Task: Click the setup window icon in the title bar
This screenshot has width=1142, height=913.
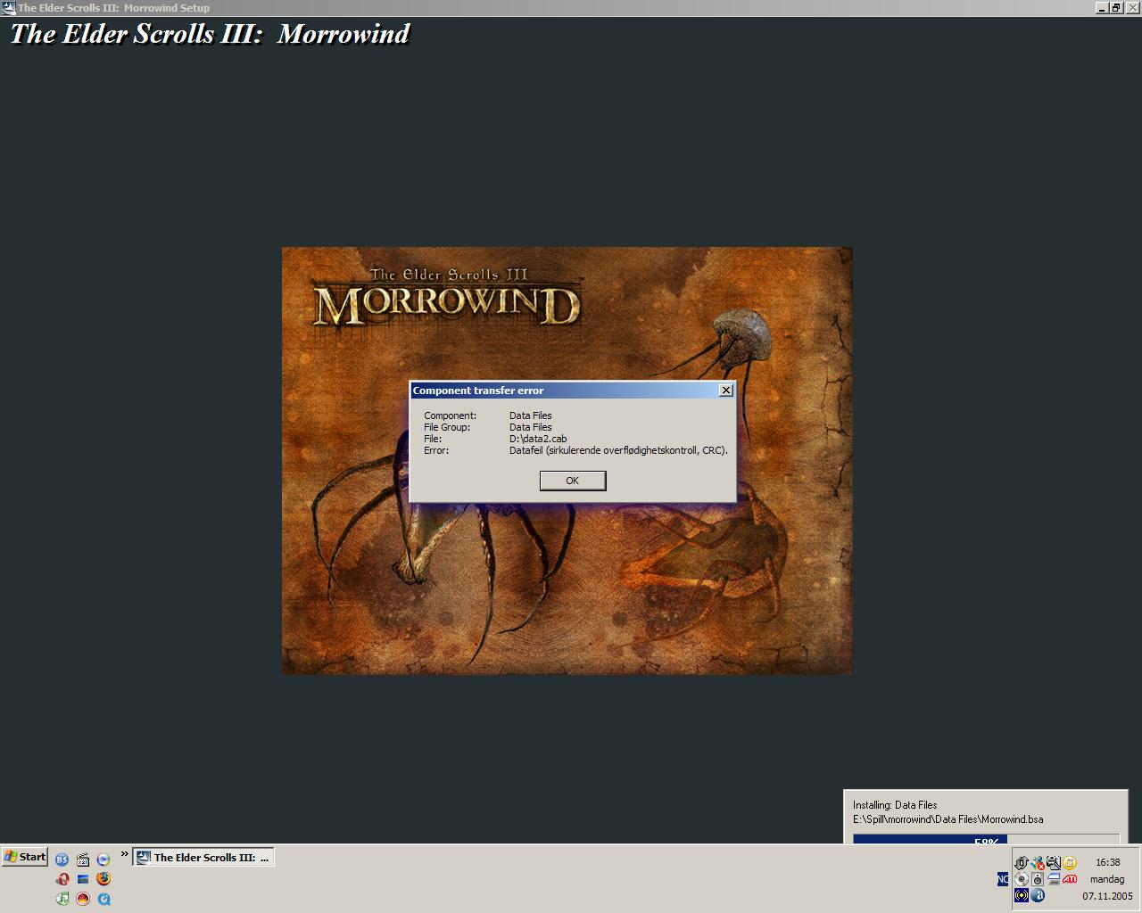Action: 9,8
